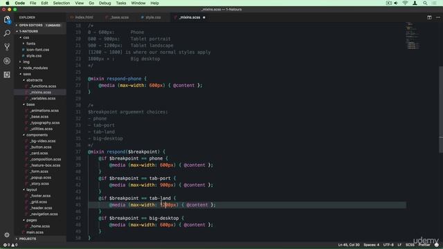Switch to the _base.scss tab
This screenshot has height=249, width=443.
tap(119, 17)
